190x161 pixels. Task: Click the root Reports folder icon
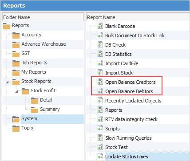pyautogui.click(x=7, y=26)
